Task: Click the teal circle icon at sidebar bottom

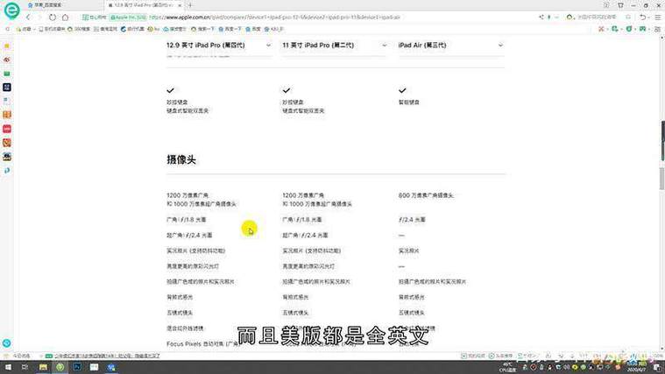Action: click(x=7, y=343)
